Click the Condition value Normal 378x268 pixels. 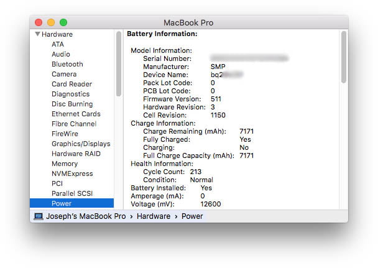[x=201, y=180]
